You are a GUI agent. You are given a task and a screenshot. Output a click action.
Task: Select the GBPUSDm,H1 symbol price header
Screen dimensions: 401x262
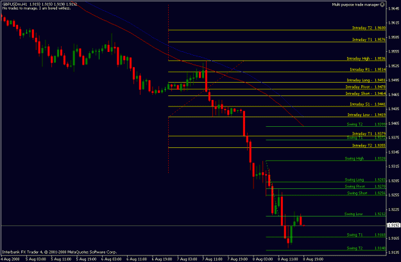[40, 4]
